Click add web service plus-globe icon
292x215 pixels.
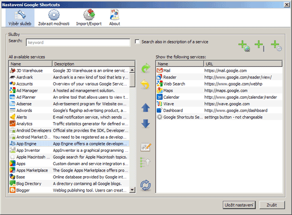pyautogui.click(x=244, y=46)
